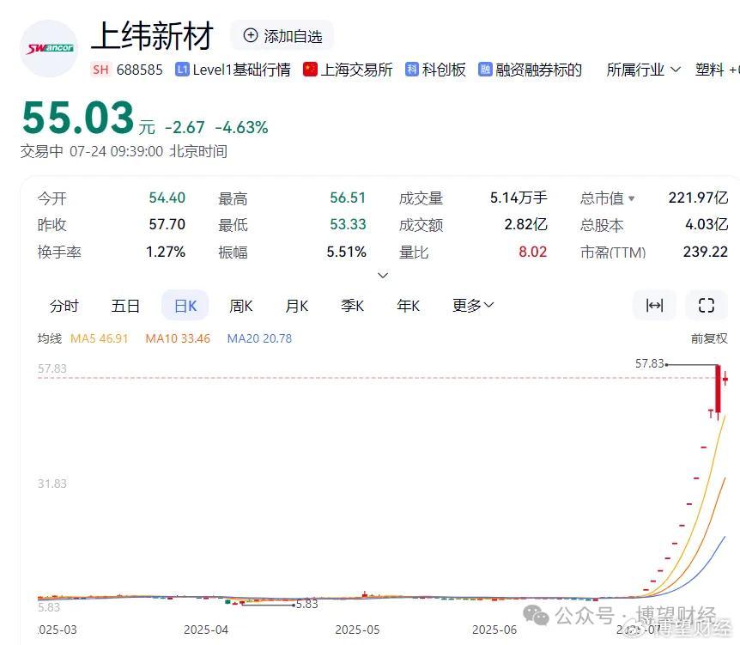The width and height of the screenshot is (740, 645).
Task: Open the 塑料 industry link
Action: coord(710,70)
